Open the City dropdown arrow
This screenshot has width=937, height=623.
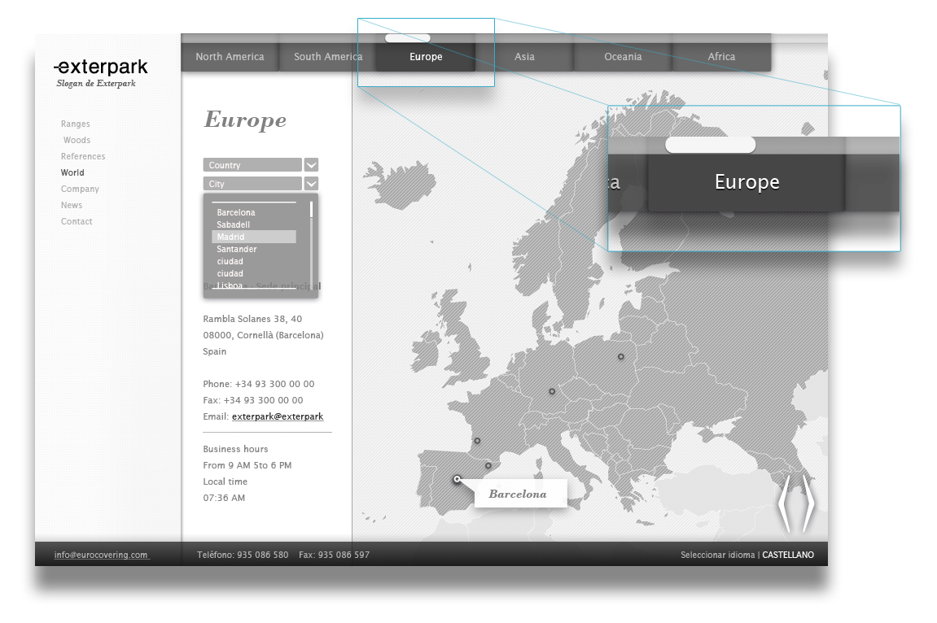(311, 184)
